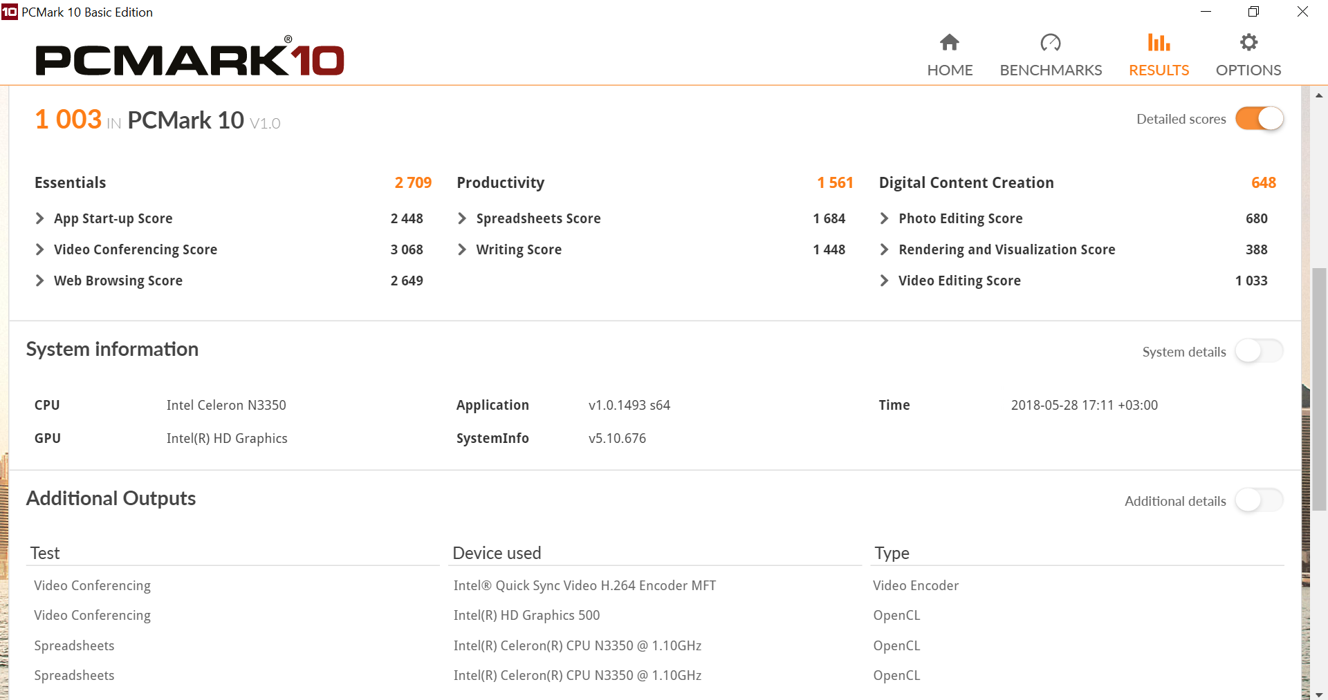Click the Rendering and Visualization Score label
The width and height of the screenshot is (1328, 700).
(x=1006, y=249)
